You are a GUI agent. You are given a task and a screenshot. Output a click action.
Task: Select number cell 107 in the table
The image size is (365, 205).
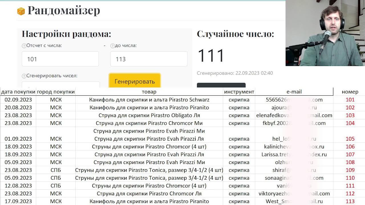click(x=350, y=155)
